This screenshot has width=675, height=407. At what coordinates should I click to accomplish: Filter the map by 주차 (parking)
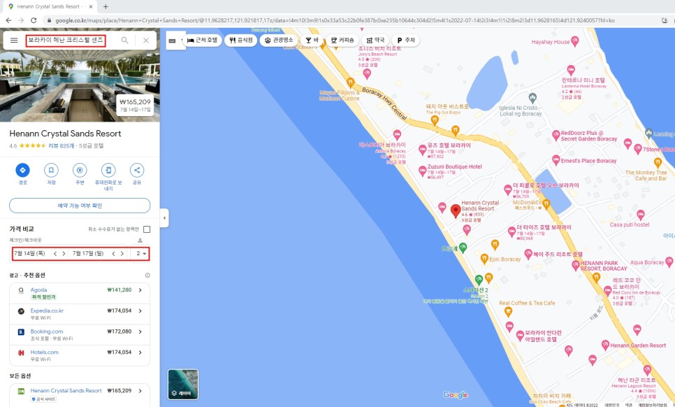click(x=405, y=40)
